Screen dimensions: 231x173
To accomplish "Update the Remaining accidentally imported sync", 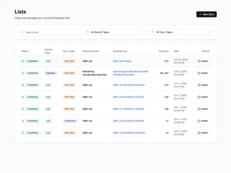I will click(x=203, y=73).
